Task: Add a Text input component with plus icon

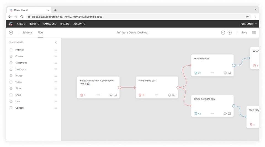Action: 11,69
